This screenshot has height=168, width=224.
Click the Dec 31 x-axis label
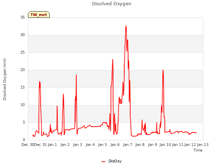coord(41,145)
